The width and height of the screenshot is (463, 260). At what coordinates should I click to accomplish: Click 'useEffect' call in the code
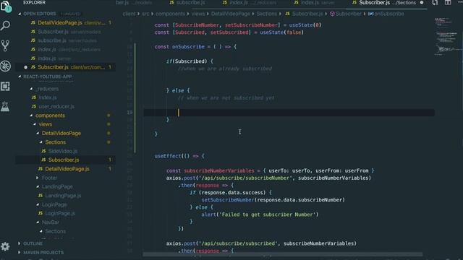pyautogui.click(x=167, y=156)
